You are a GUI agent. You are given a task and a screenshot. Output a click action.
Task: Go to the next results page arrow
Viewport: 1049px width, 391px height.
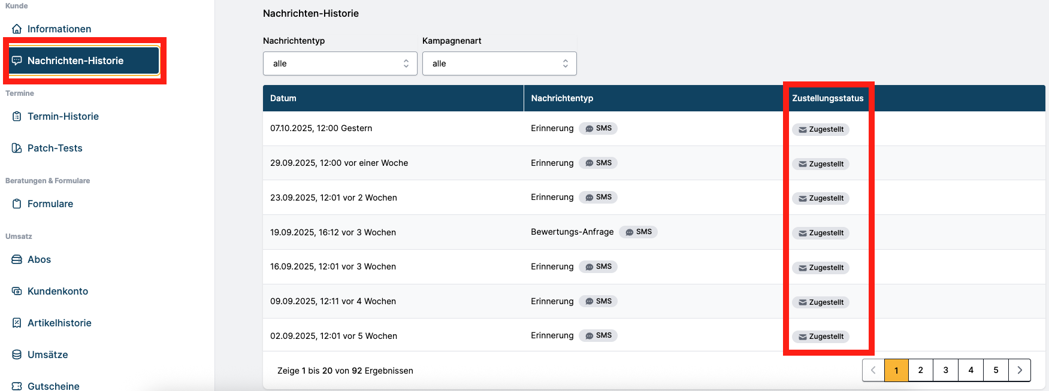pyautogui.click(x=1019, y=370)
